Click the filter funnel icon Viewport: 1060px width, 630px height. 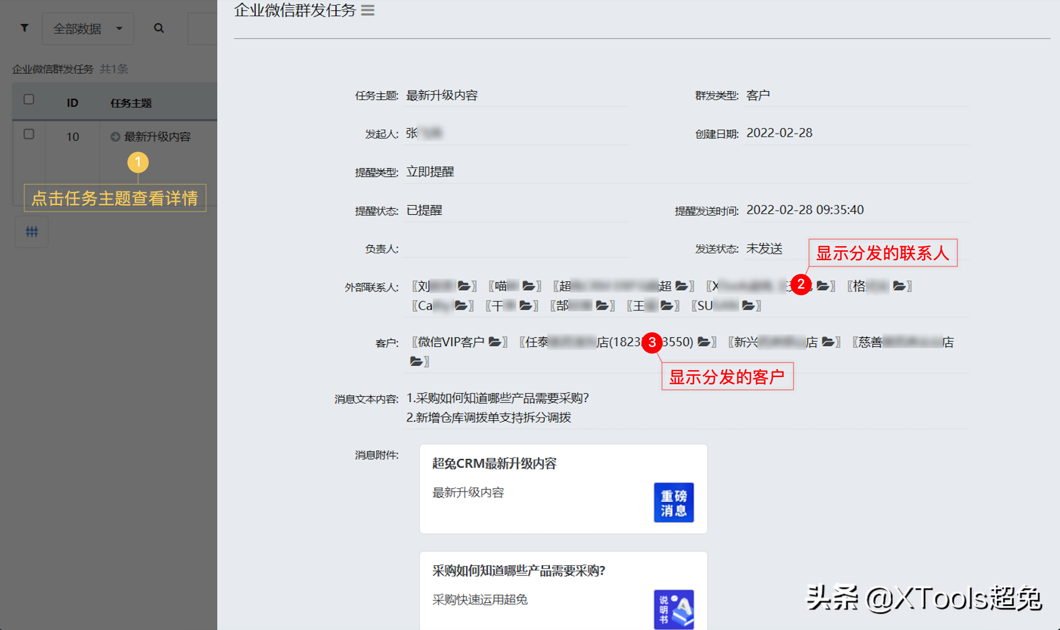(x=25, y=28)
